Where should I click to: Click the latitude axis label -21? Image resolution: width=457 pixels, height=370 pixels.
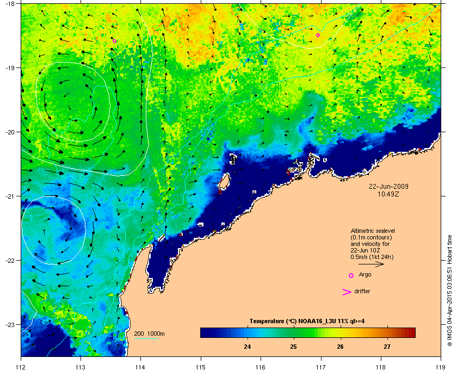10,196
